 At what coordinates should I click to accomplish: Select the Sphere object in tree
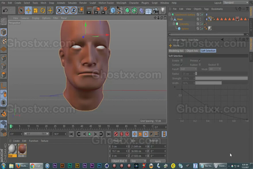point(185,29)
